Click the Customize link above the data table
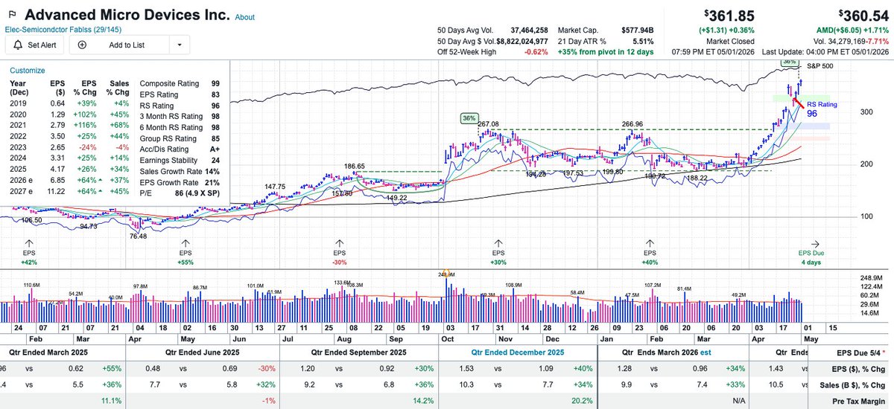Image resolution: width=894 pixels, height=409 pixels. pos(28,71)
